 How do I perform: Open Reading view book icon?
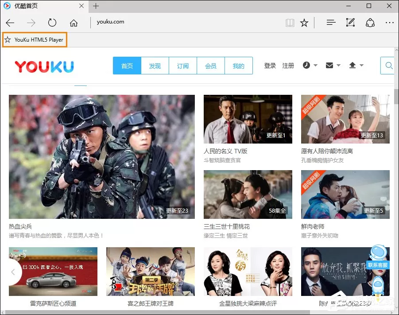tap(290, 23)
